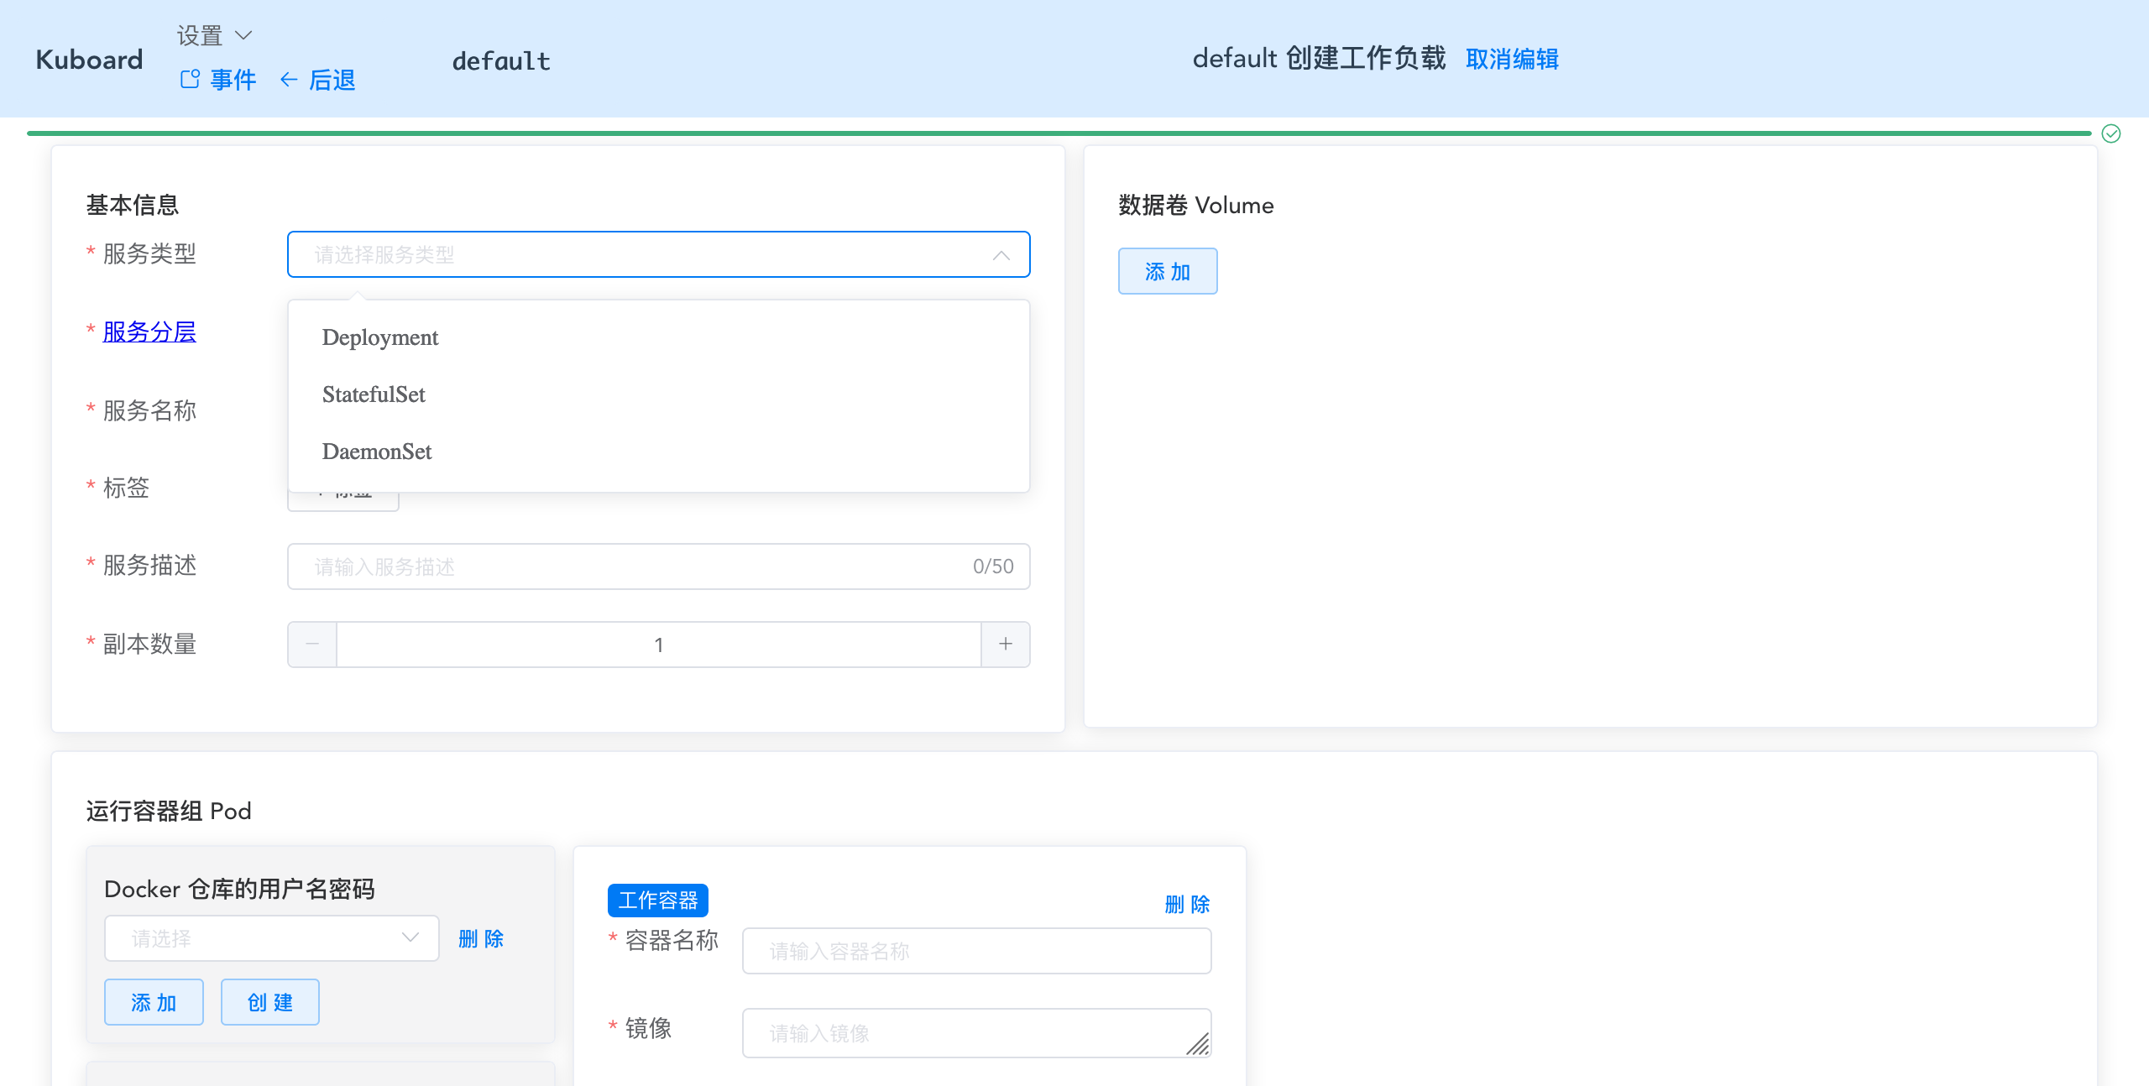
Task: Click minus to decrease 副本数量
Action: [311, 644]
